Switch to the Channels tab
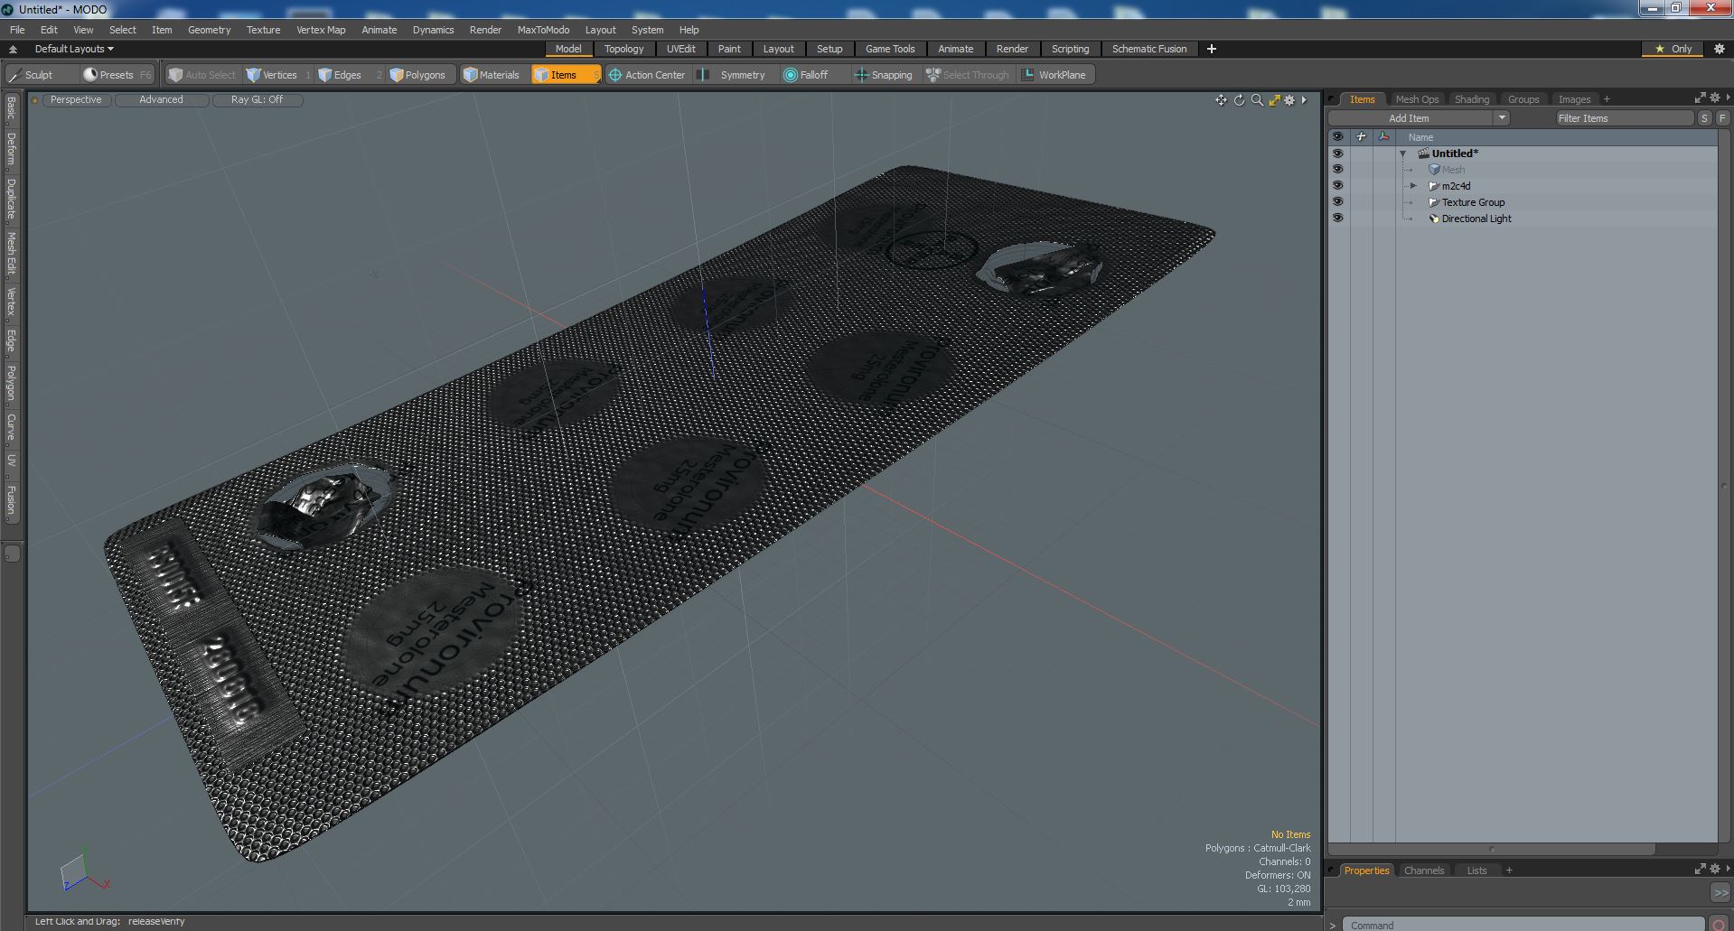 tap(1423, 870)
